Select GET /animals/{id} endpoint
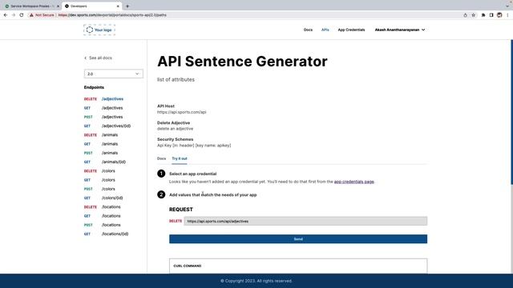The width and height of the screenshot is (513, 288). (x=105, y=162)
